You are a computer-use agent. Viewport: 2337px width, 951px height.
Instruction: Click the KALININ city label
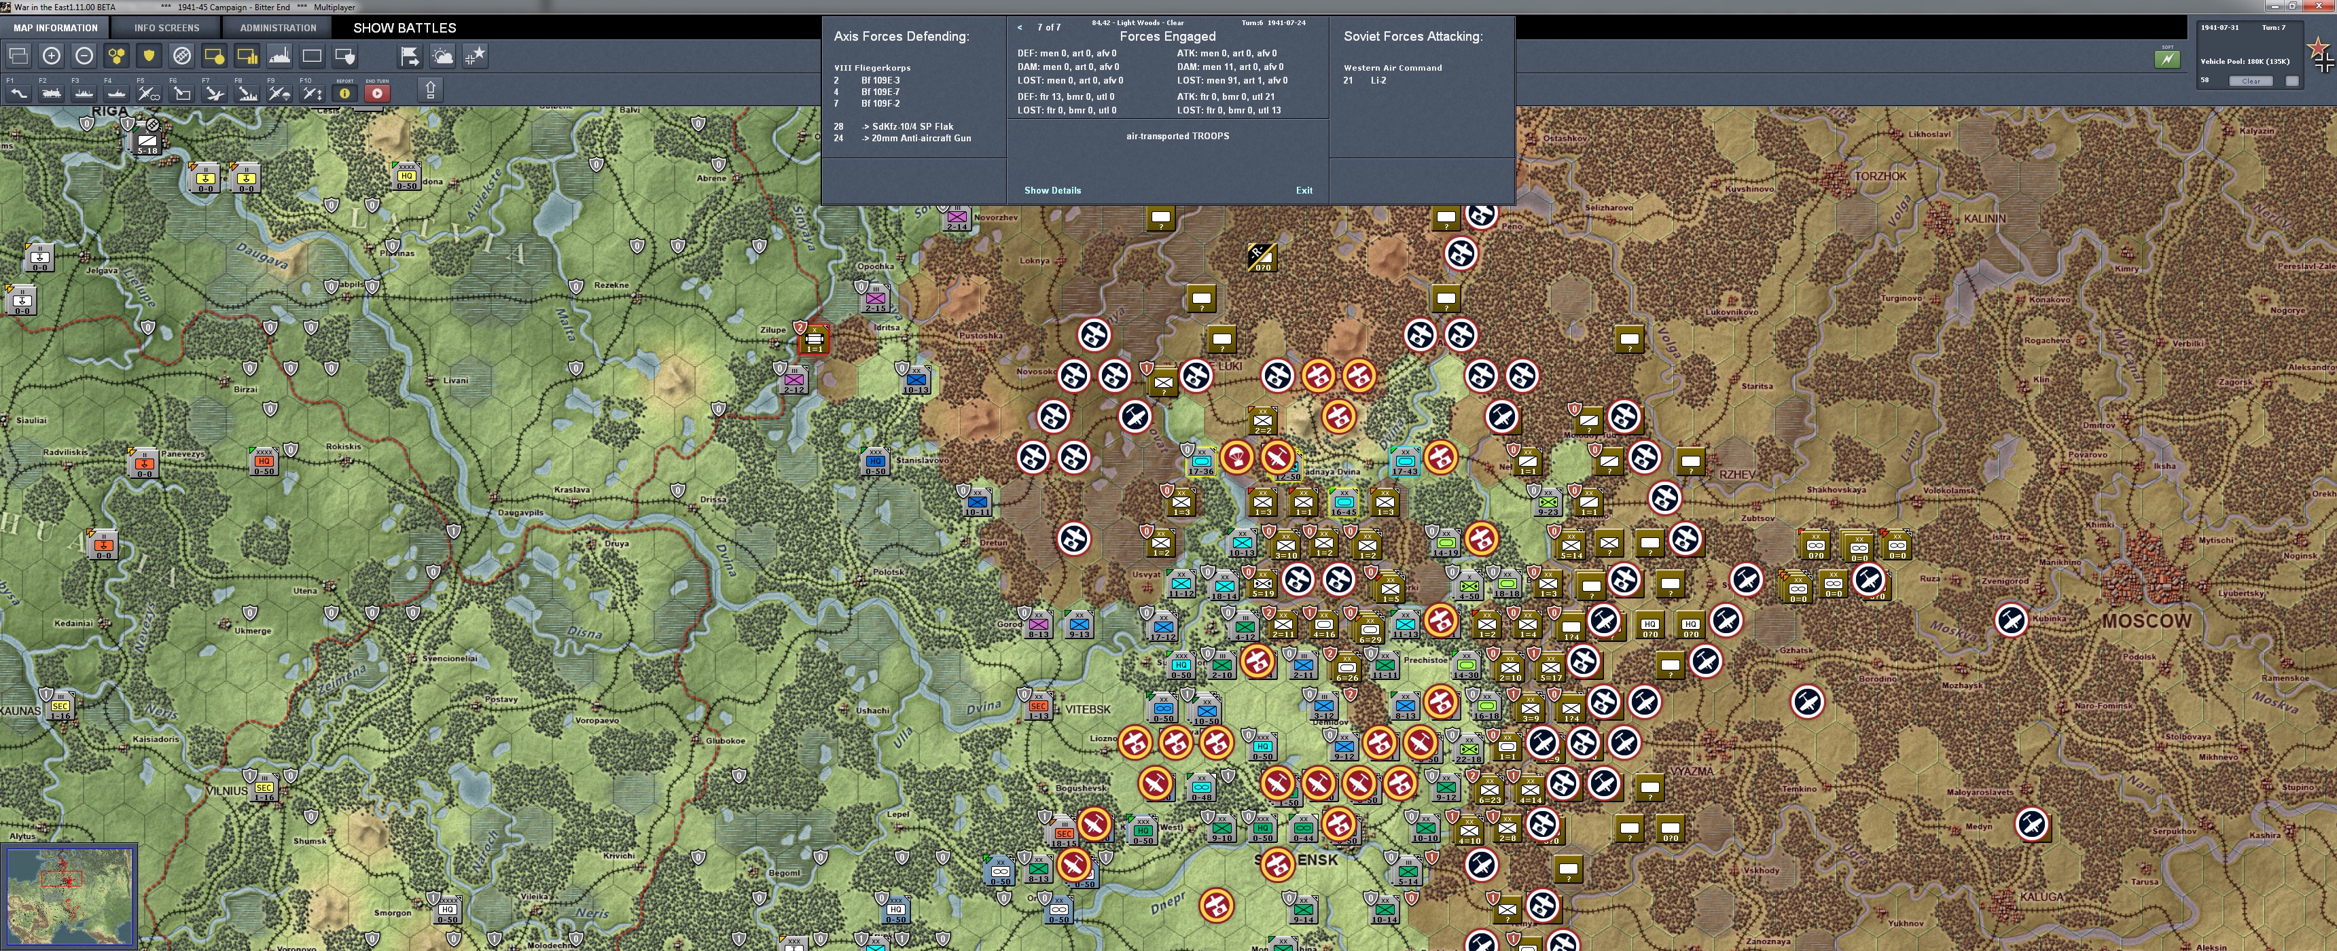point(1984,219)
